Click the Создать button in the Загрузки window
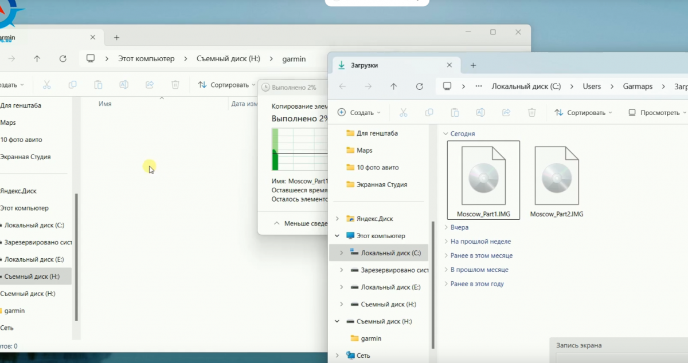Screen dimensions: 688x363 click(359, 113)
